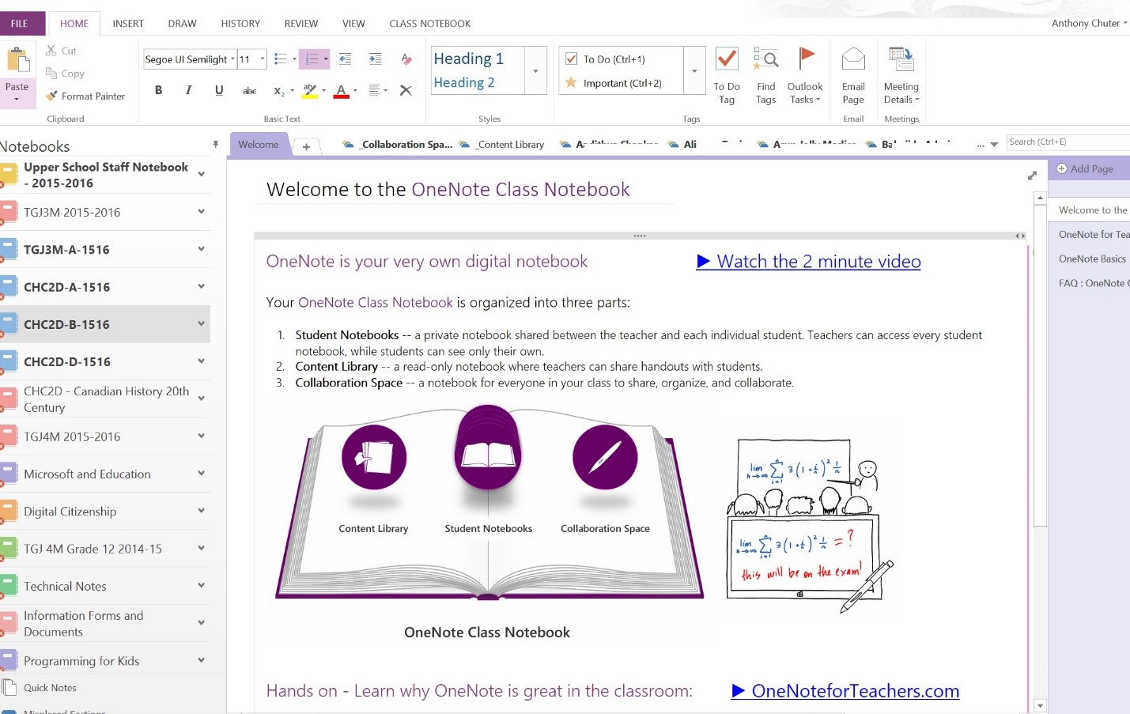Expand the Styles gallery dropdown
This screenshot has height=714, width=1130.
coord(535,71)
